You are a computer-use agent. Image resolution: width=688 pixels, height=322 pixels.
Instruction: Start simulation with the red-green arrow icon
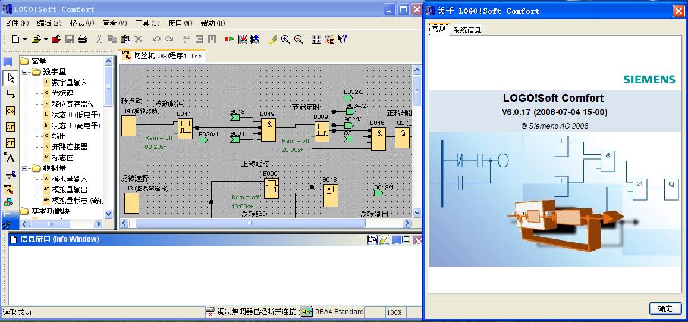(x=229, y=39)
